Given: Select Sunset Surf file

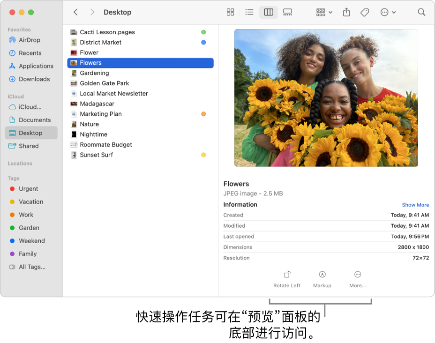Looking at the screenshot, I should point(140,155).
